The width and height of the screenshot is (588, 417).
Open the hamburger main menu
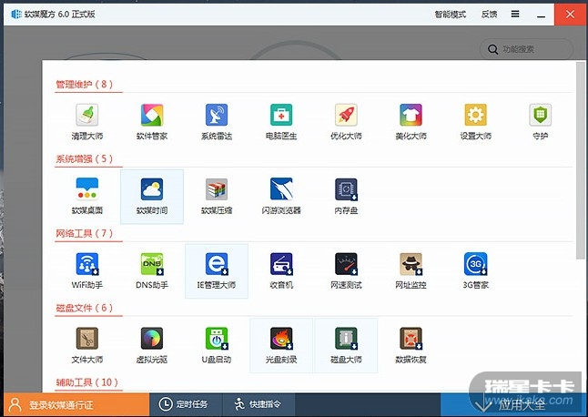coord(515,15)
